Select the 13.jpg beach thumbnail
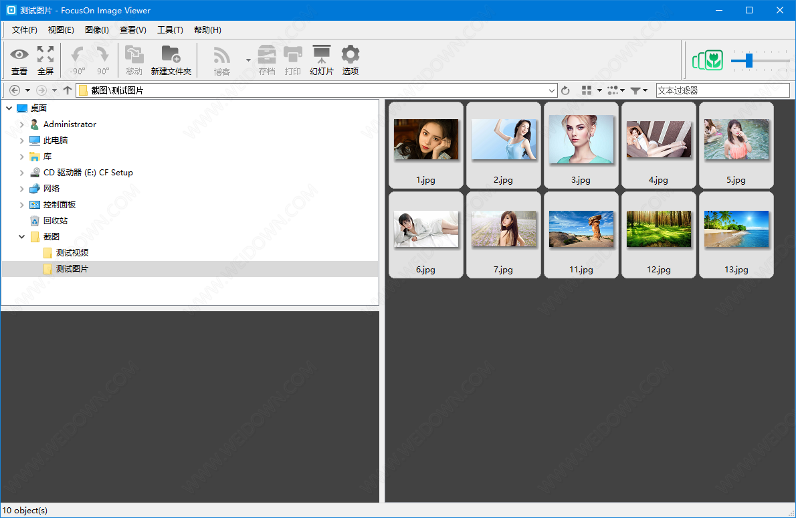The image size is (796, 518). (736, 235)
